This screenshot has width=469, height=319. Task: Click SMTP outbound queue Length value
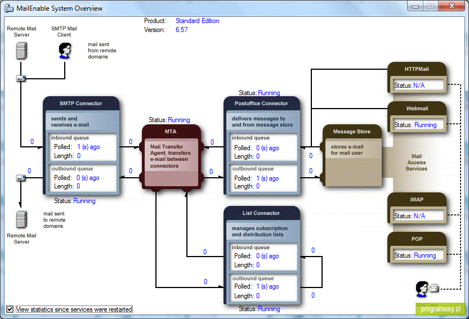click(x=78, y=186)
